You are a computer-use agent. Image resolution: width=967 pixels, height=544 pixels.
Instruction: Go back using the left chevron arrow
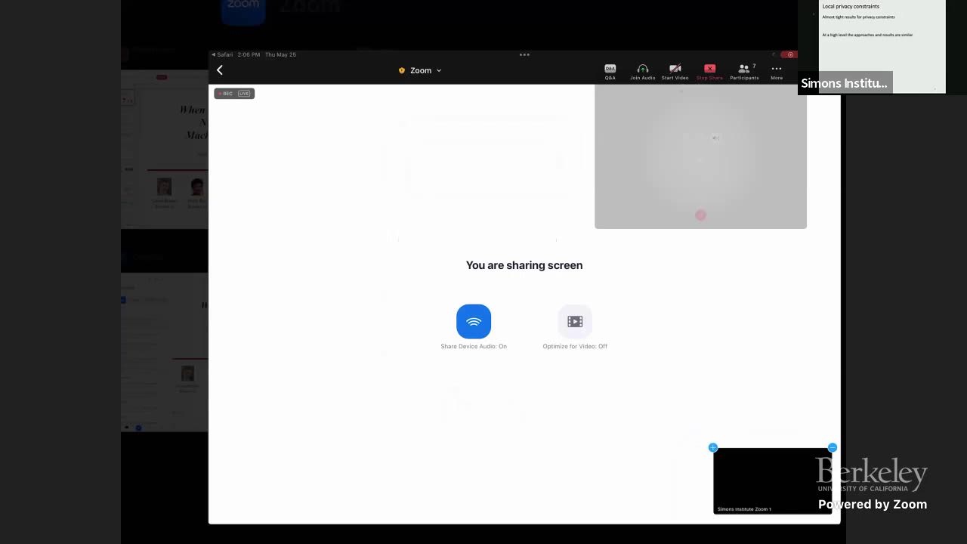coord(220,70)
